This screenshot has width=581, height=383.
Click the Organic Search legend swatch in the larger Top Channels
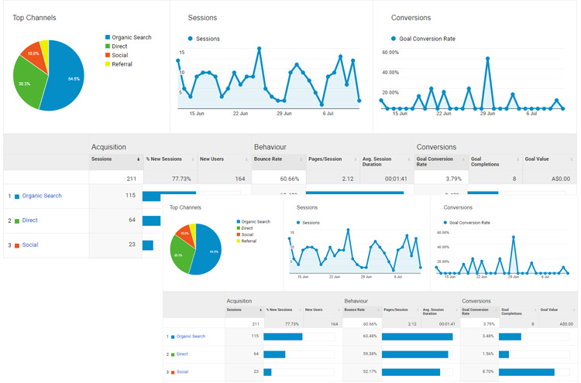[108, 37]
